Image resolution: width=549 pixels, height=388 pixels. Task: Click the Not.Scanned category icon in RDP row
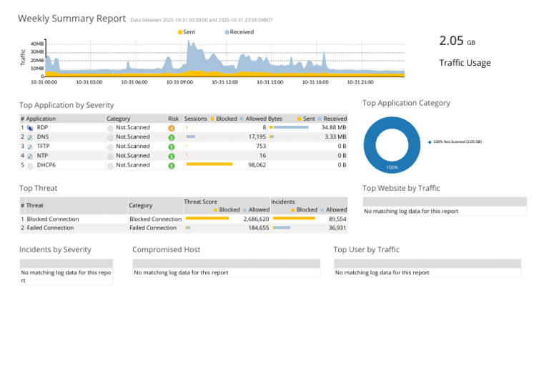(110, 129)
